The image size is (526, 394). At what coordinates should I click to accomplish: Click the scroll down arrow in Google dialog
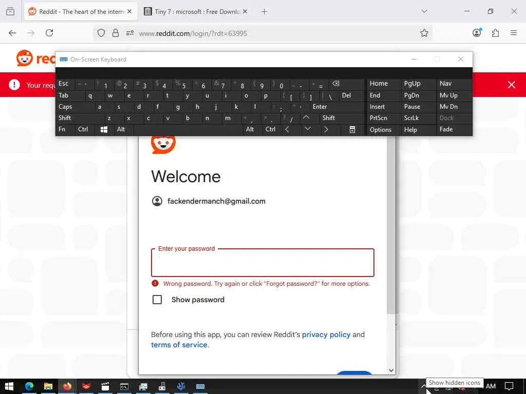point(391,370)
